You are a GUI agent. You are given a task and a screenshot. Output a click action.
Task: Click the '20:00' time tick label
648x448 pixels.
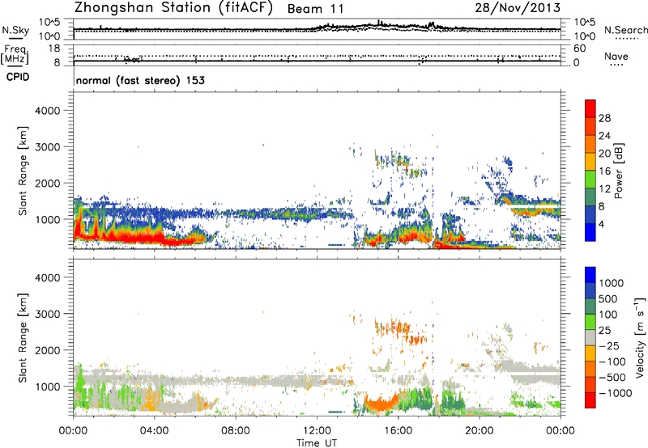480,431
